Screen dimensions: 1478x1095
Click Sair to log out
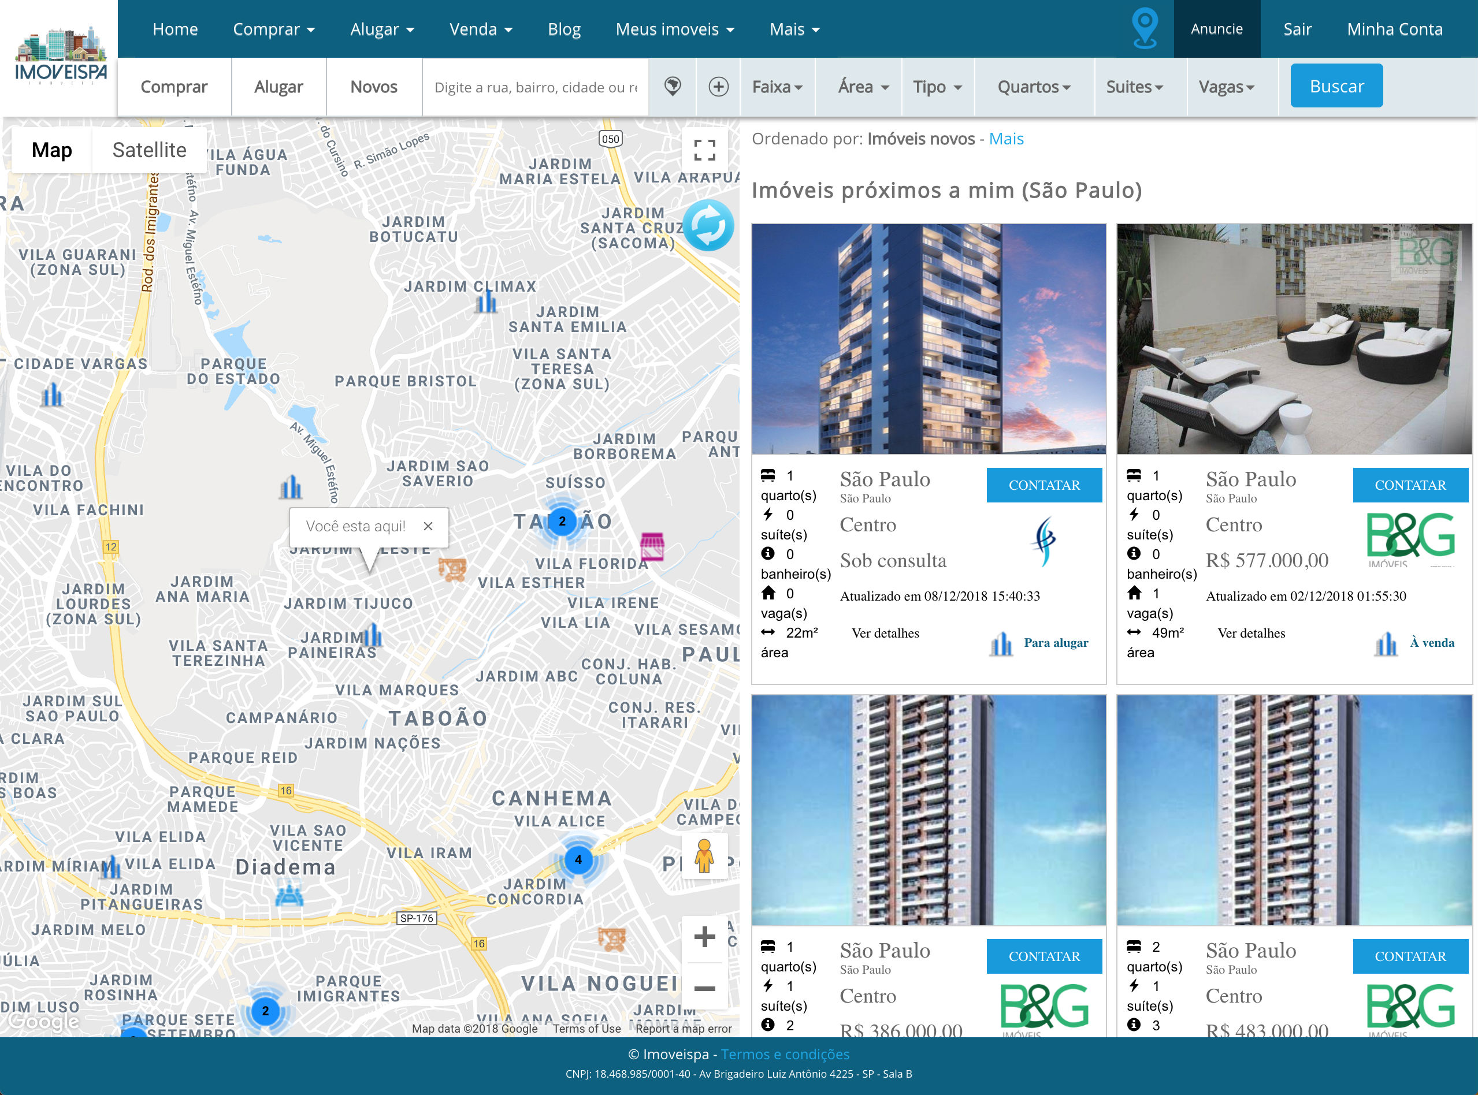click(x=1297, y=29)
